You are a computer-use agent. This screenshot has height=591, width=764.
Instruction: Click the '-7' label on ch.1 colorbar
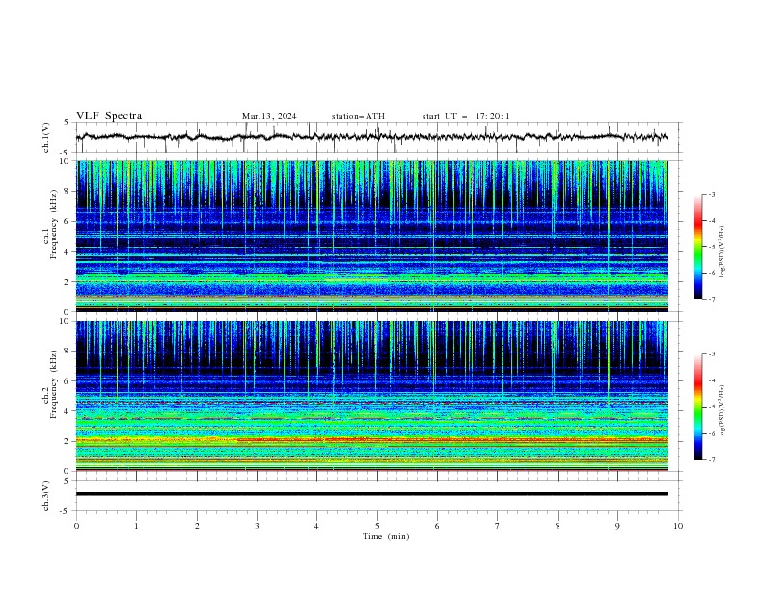coord(711,299)
